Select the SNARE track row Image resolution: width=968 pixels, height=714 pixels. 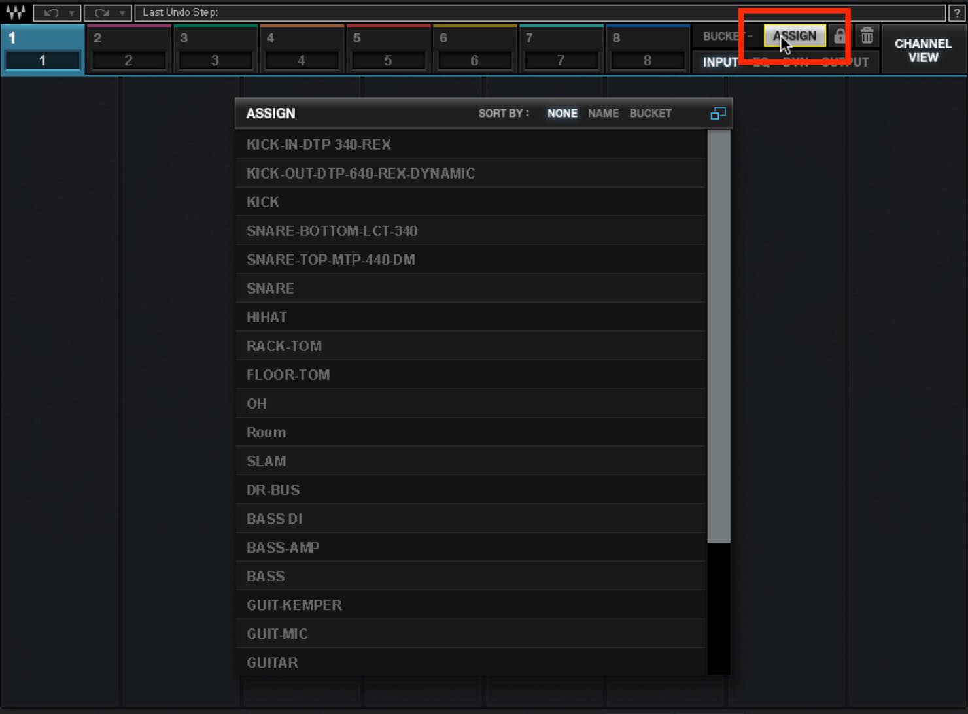[471, 288]
